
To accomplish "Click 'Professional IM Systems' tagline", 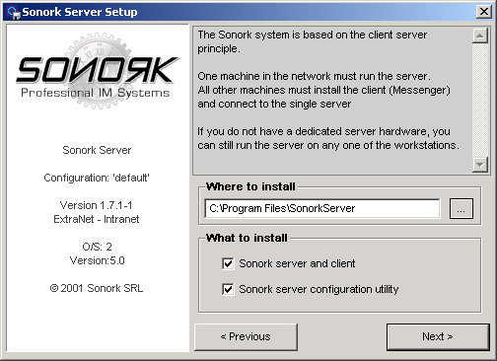I will pyautogui.click(x=96, y=93).
